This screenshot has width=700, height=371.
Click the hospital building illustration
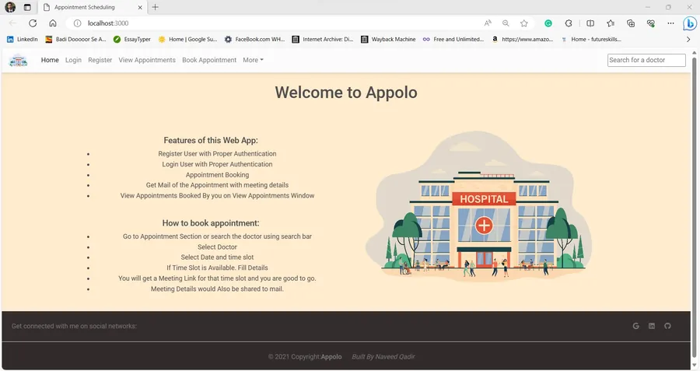(x=478, y=206)
